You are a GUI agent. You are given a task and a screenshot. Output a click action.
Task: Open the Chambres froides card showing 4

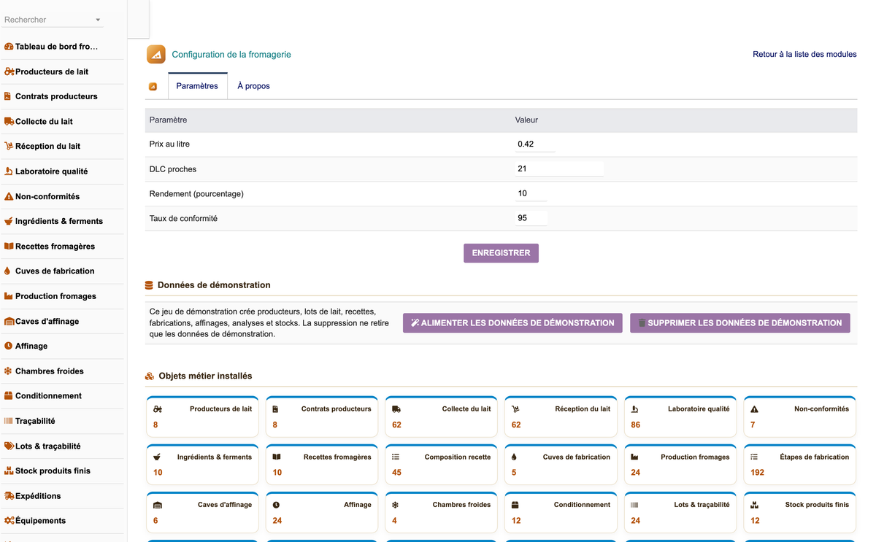(x=441, y=512)
